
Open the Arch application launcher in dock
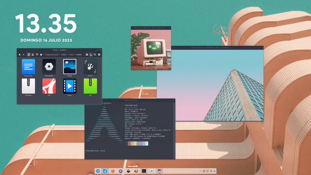[98, 171]
